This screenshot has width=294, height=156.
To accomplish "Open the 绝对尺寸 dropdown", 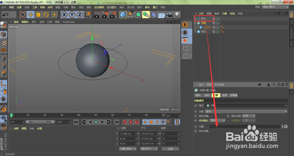I will (149, 149).
